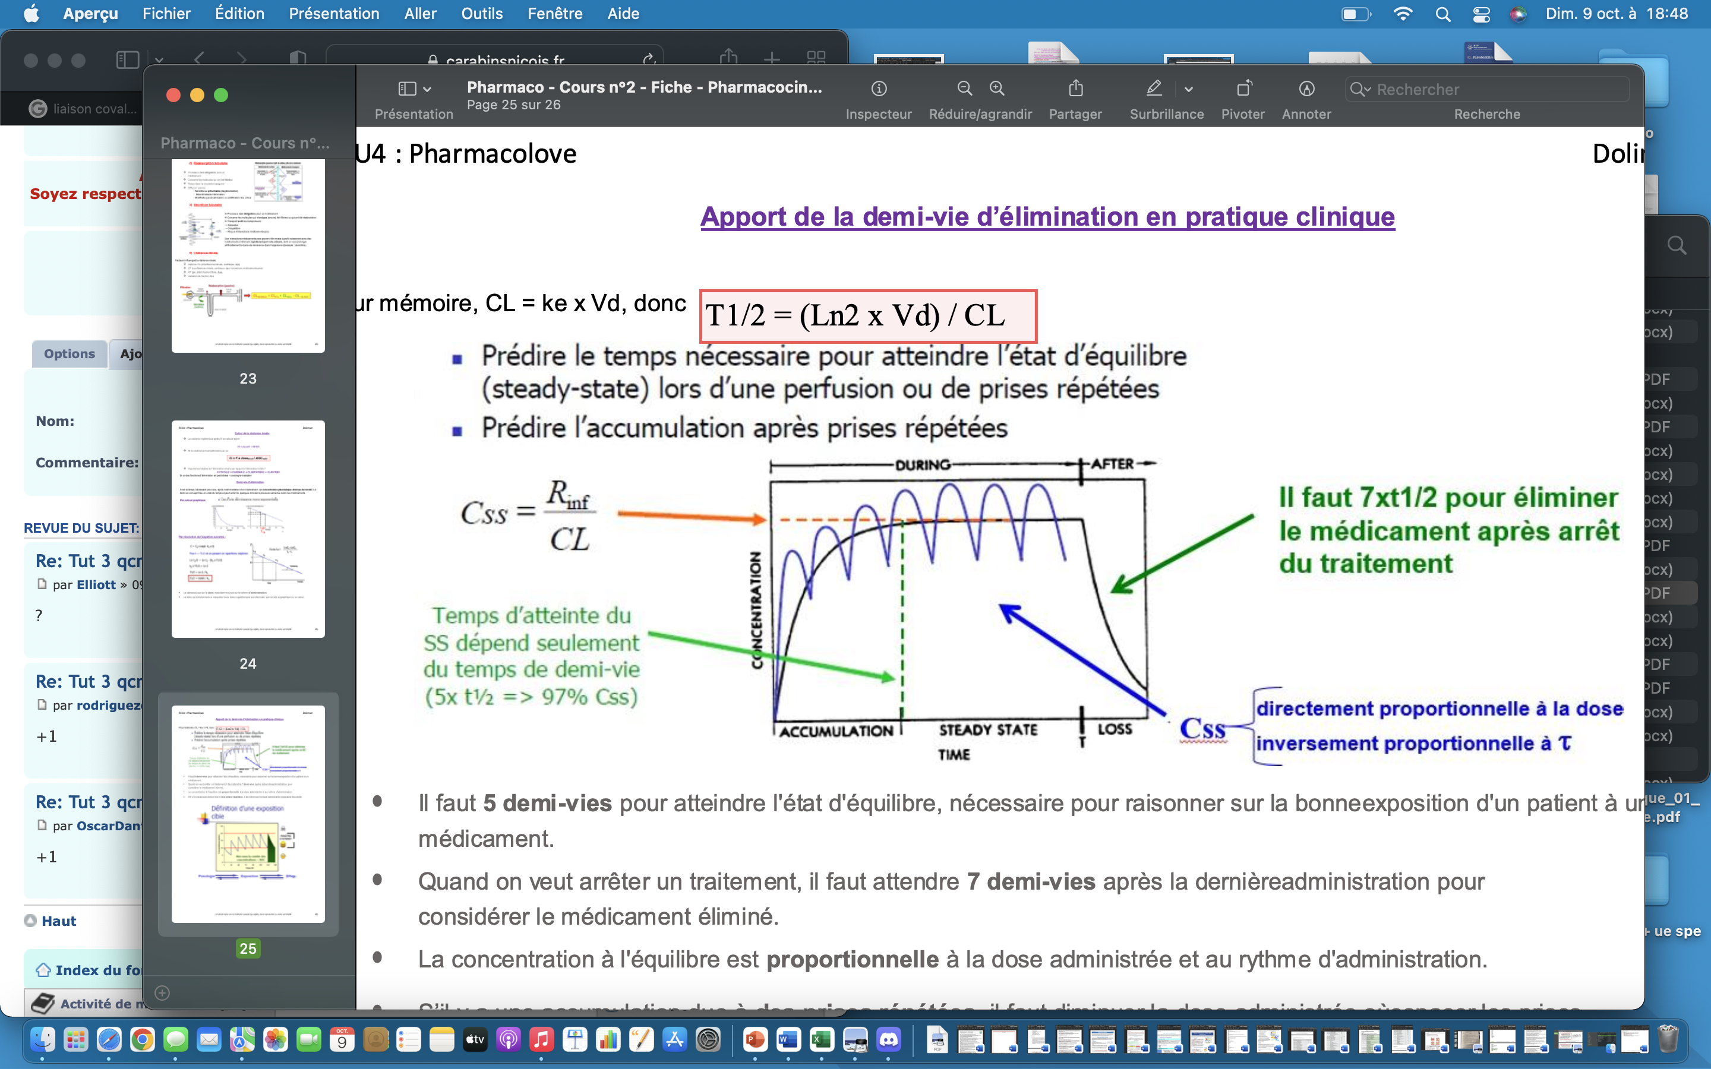This screenshot has height=1069, width=1711.
Task: Select page 24 thumbnail
Action: click(x=248, y=529)
